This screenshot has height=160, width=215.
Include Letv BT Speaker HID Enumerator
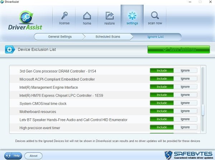(162, 119)
